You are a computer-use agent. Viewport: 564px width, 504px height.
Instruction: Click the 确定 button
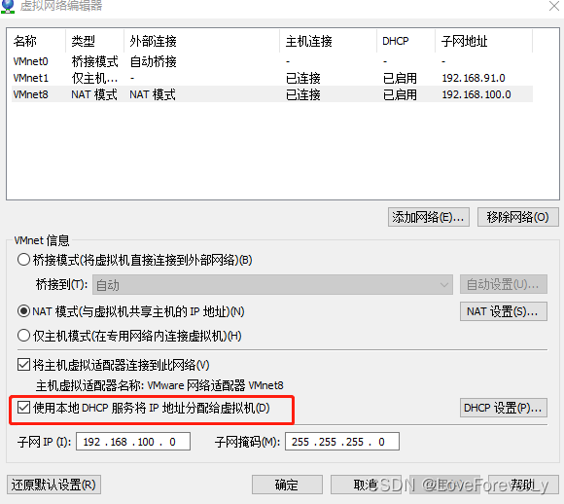click(x=287, y=485)
